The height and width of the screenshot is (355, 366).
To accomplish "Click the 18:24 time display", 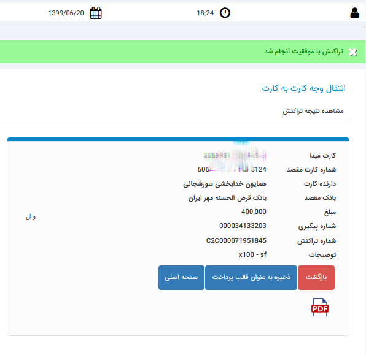I will [205, 13].
